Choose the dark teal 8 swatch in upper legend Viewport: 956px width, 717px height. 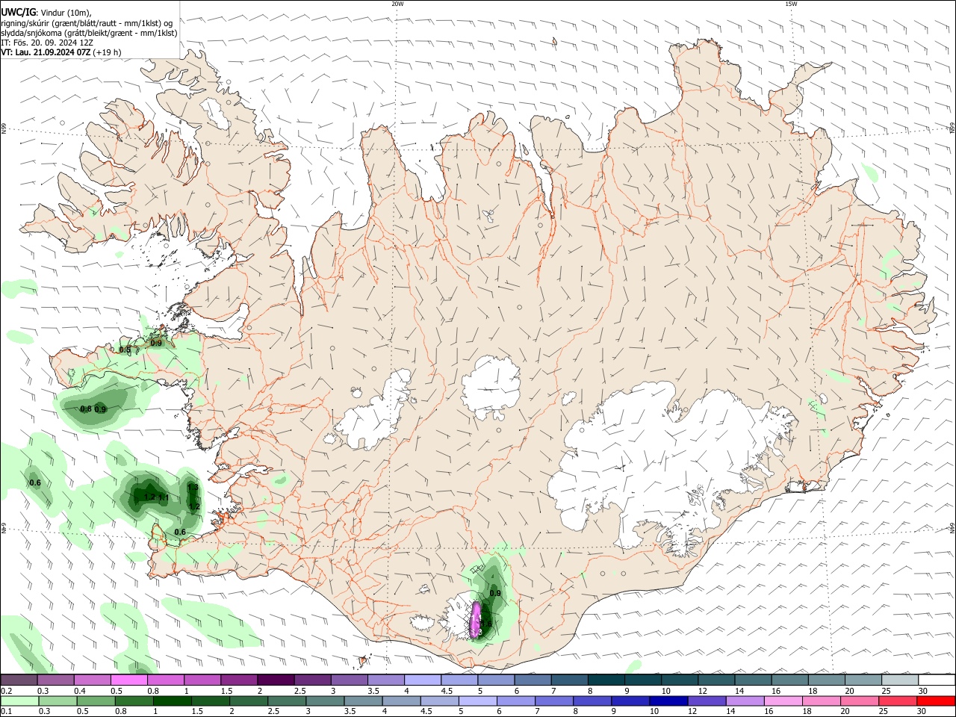[x=606, y=680]
